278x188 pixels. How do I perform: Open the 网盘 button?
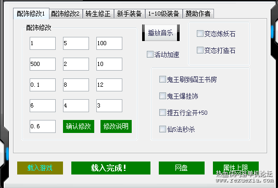182,168
